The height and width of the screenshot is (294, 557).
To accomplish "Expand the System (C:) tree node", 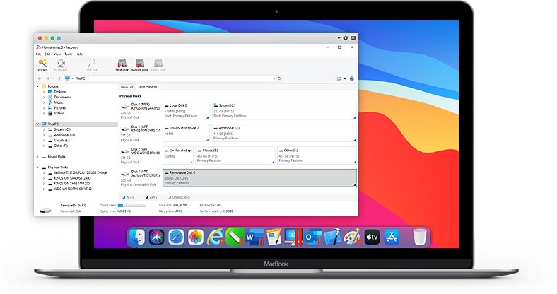I will point(44,129).
